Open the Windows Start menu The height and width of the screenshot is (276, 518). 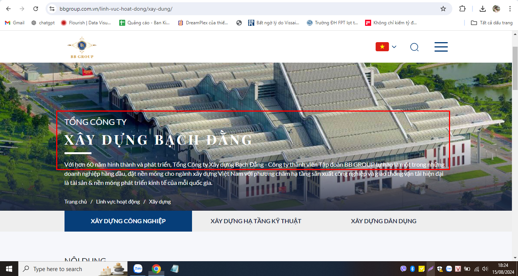(x=9, y=269)
